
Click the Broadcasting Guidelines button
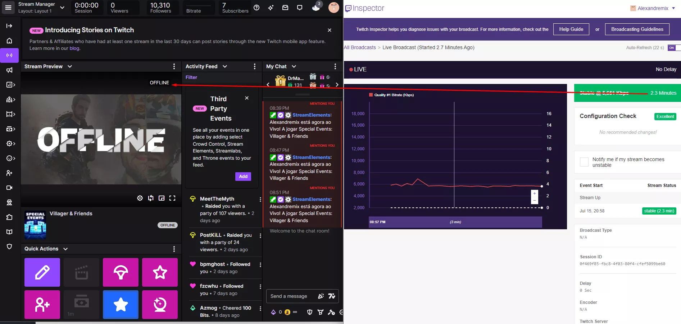click(x=637, y=29)
